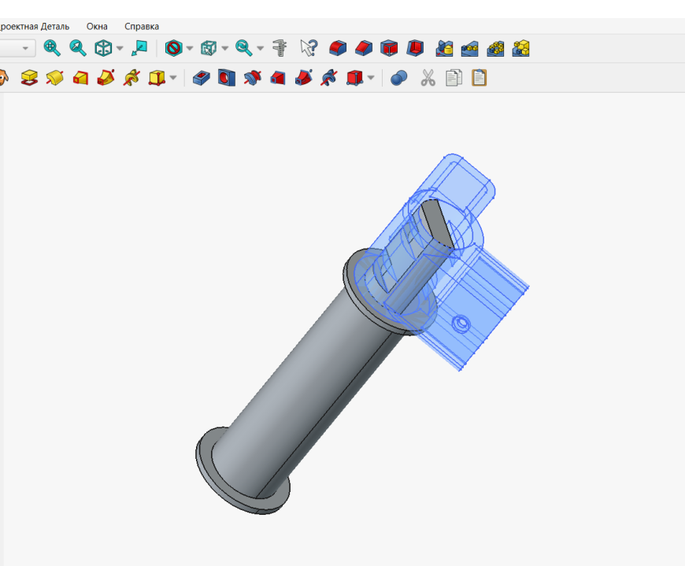This screenshot has height=566, width=685.
Task: Expand the subtractive primitive dropdown arrow
Action: [371, 78]
